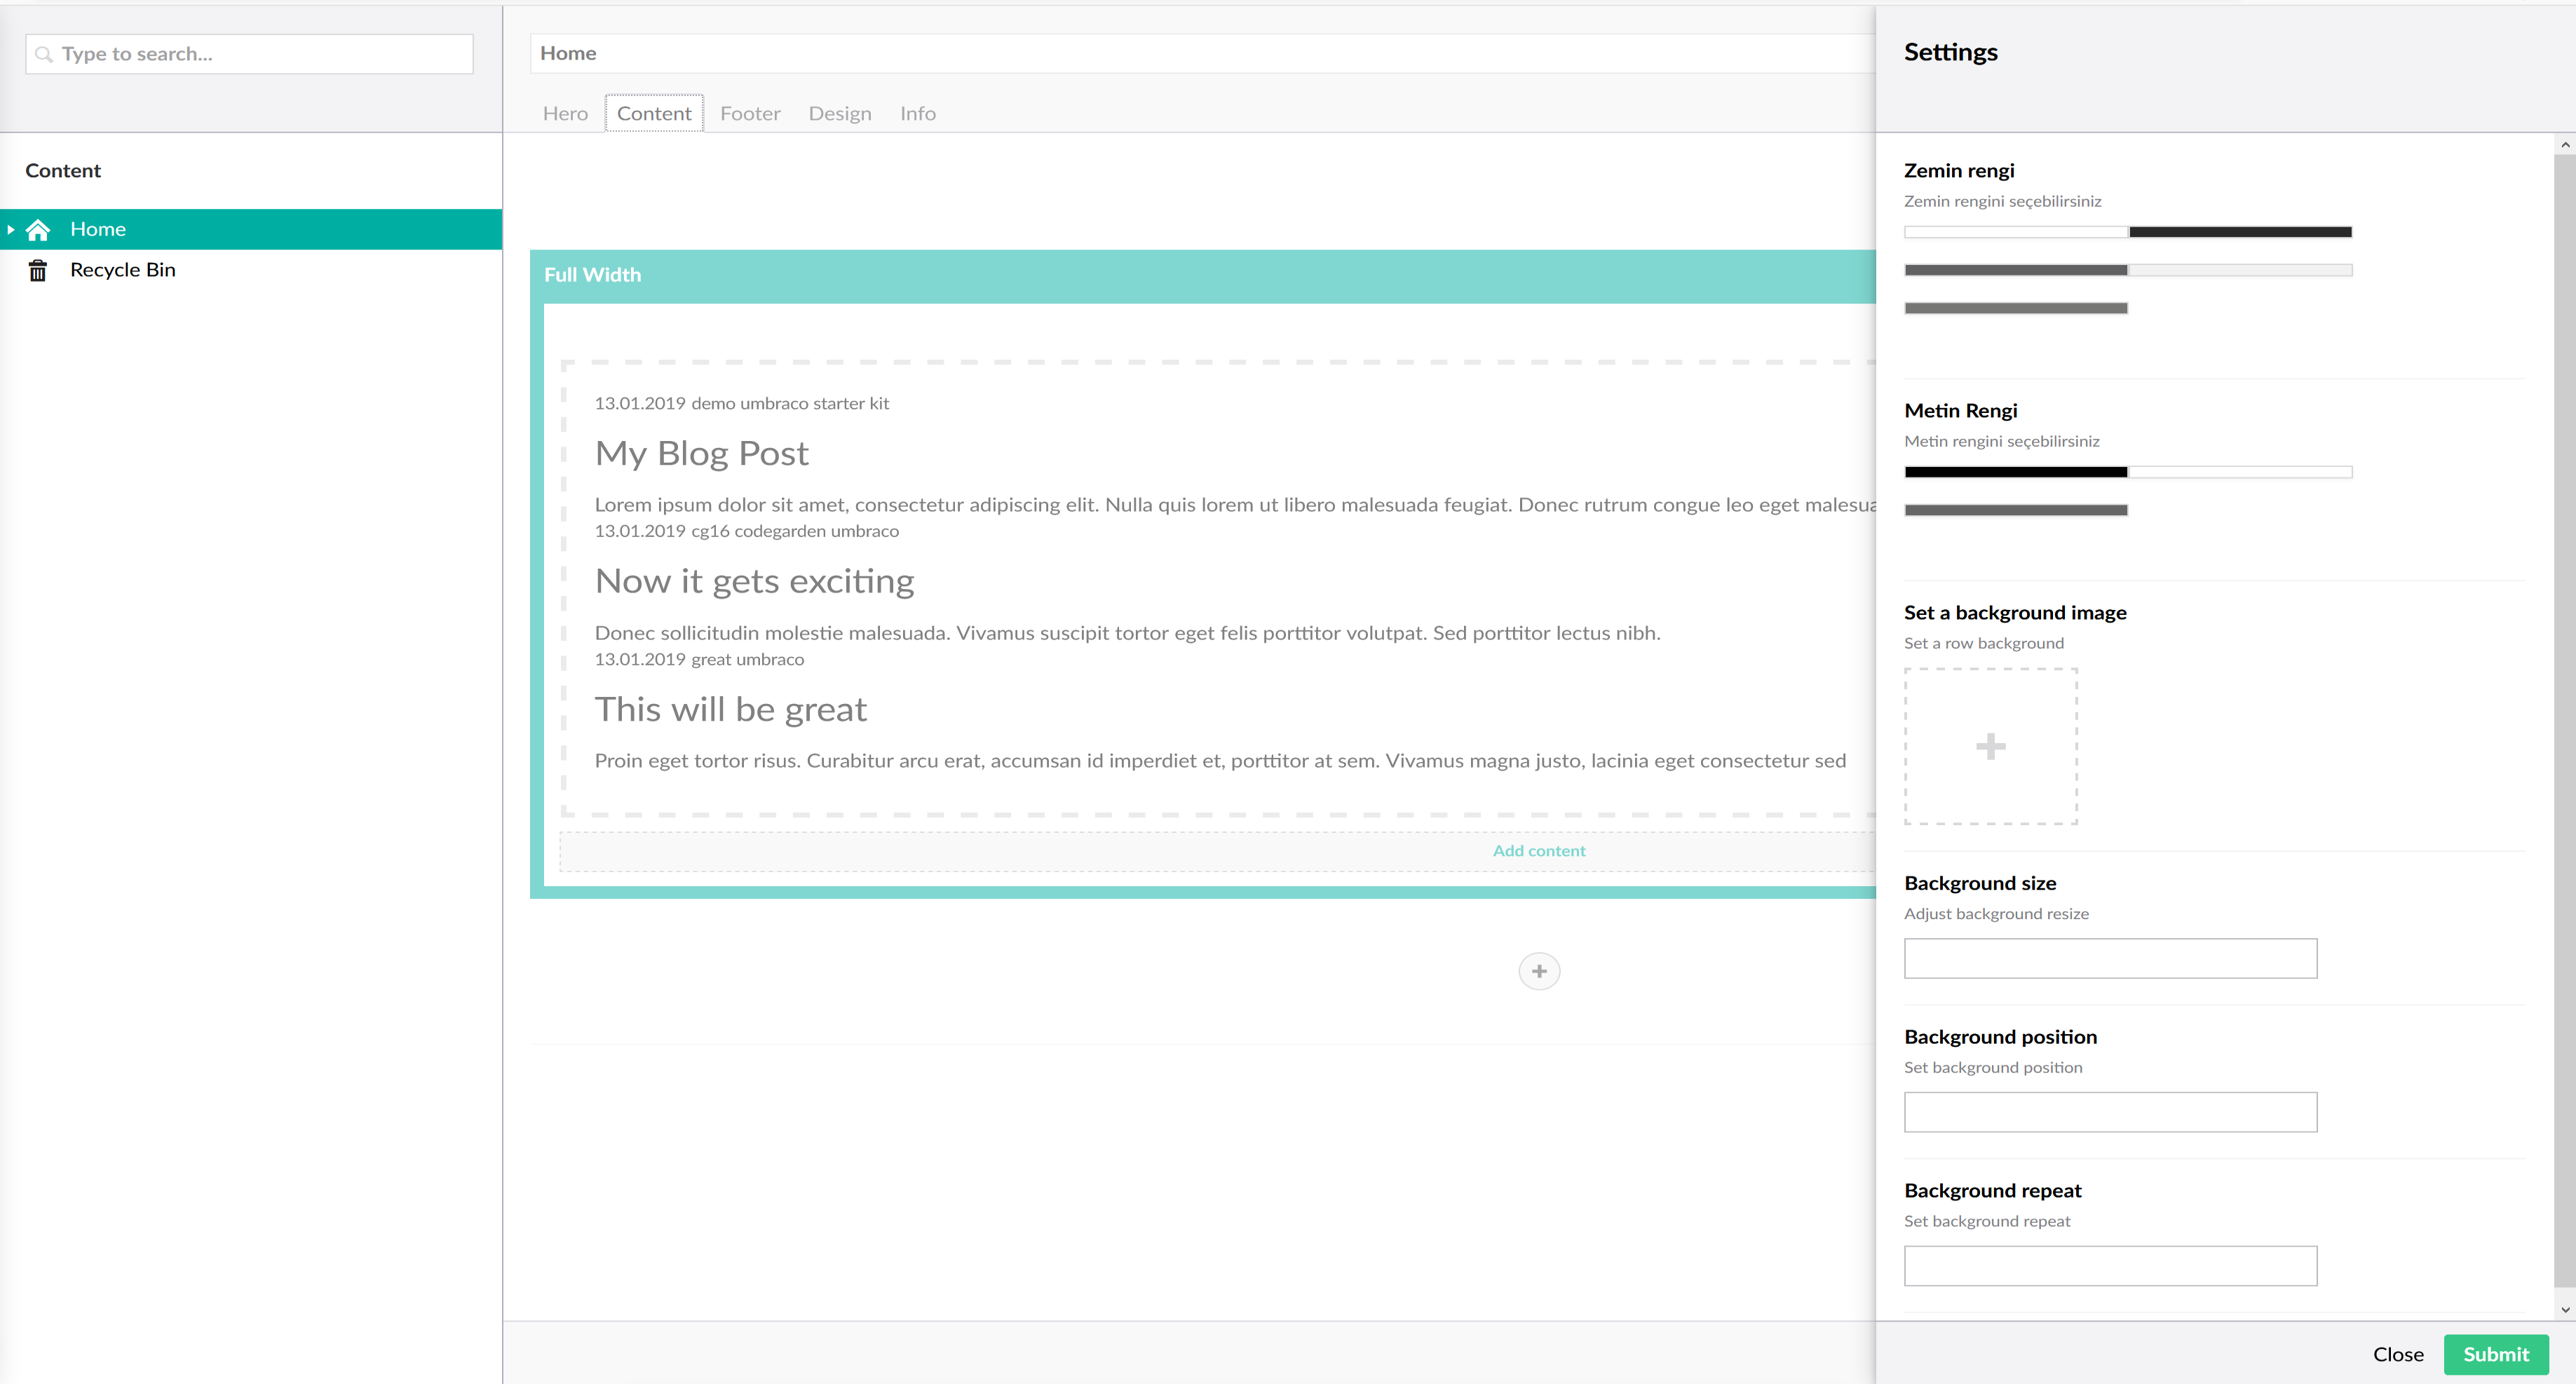Viewport: 2576px width, 1384px height.
Task: Click the Recycle Bin trash icon
Action: [38, 270]
